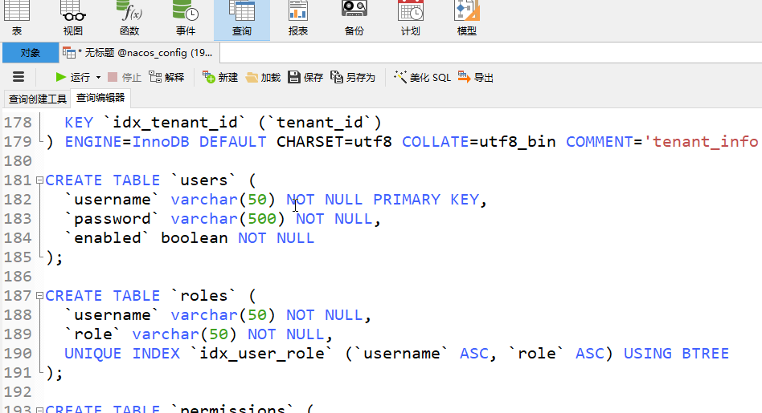The width and height of the screenshot is (762, 413).
Task: Click the `idx_user_role` index name
Action: (262, 354)
